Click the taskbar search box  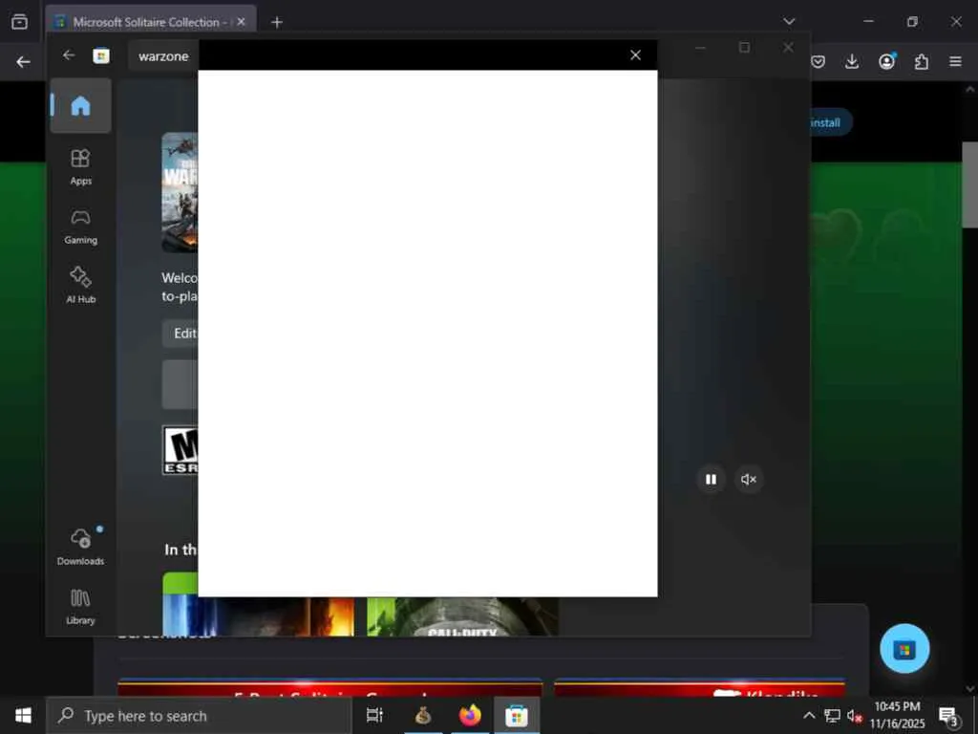[199, 715]
